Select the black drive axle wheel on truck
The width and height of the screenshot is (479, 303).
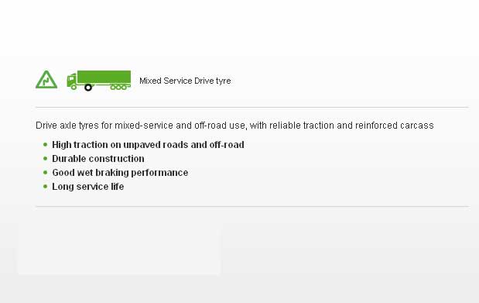click(88, 88)
